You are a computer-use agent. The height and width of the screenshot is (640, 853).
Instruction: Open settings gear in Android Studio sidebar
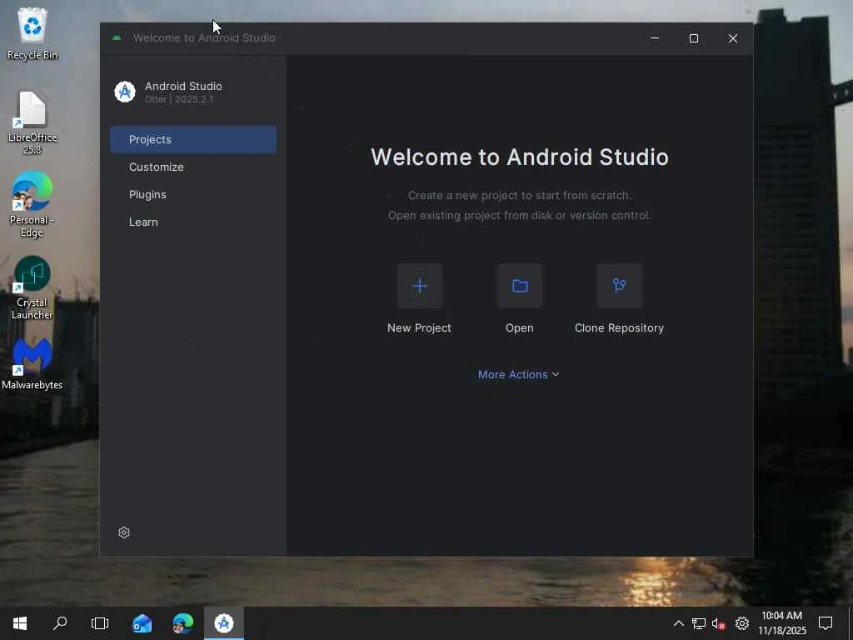coord(124,532)
